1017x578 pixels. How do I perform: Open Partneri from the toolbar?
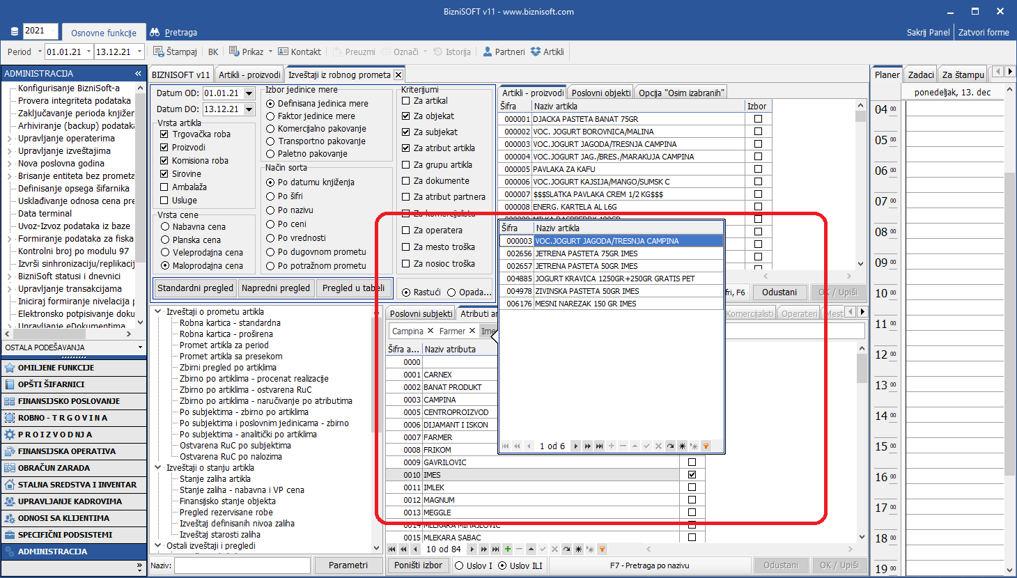(x=488, y=52)
